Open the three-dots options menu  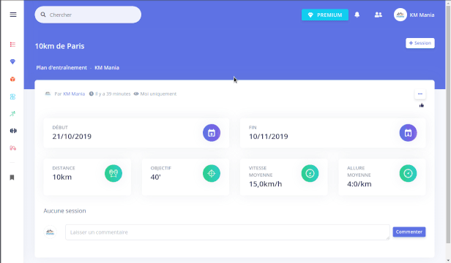[x=420, y=94]
